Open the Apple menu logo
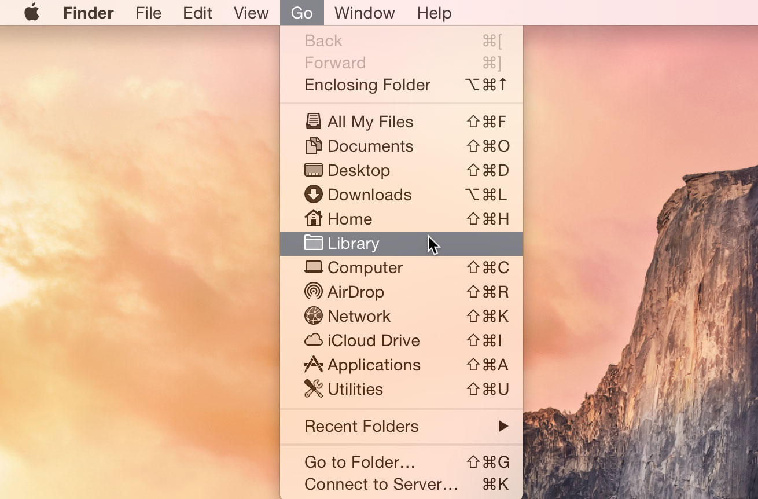Screen dimensions: 758x499 32,12
